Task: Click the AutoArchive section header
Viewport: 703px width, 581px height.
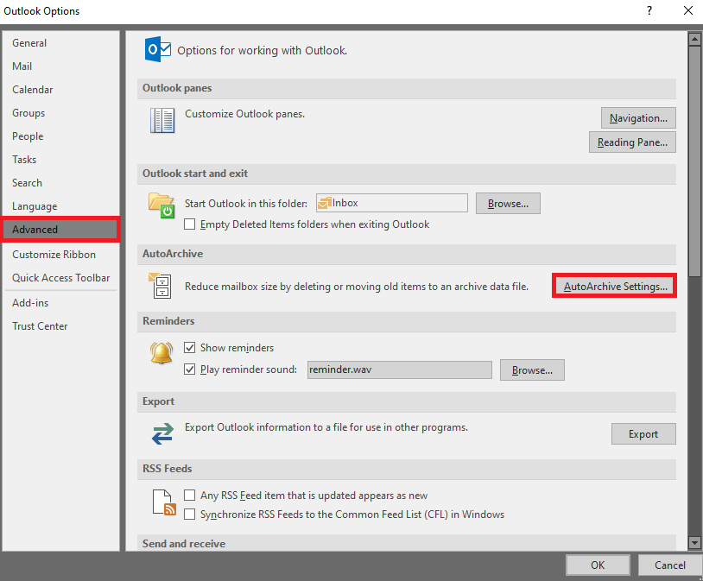Action: (407, 254)
